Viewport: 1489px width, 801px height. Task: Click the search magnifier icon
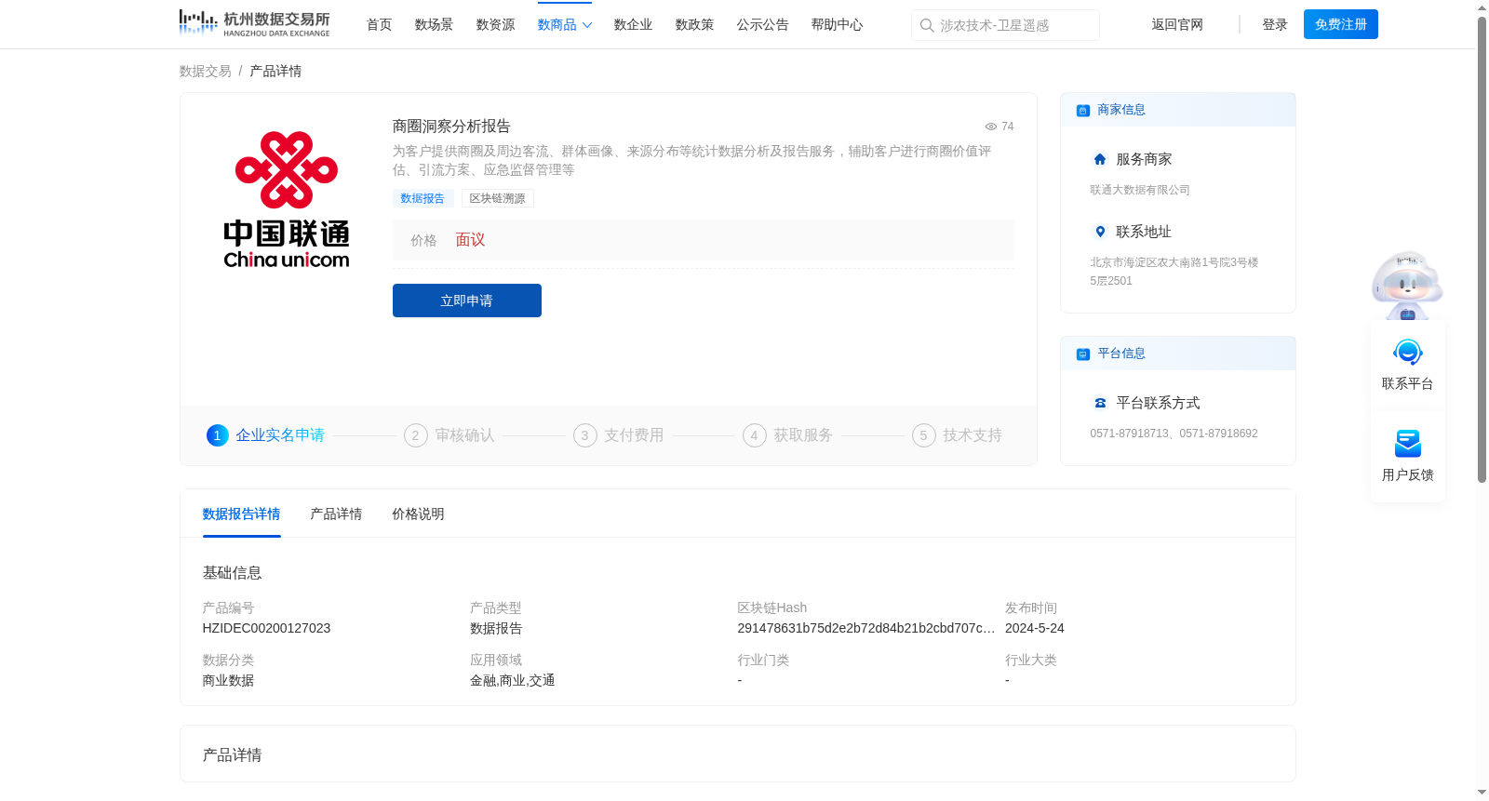[927, 25]
